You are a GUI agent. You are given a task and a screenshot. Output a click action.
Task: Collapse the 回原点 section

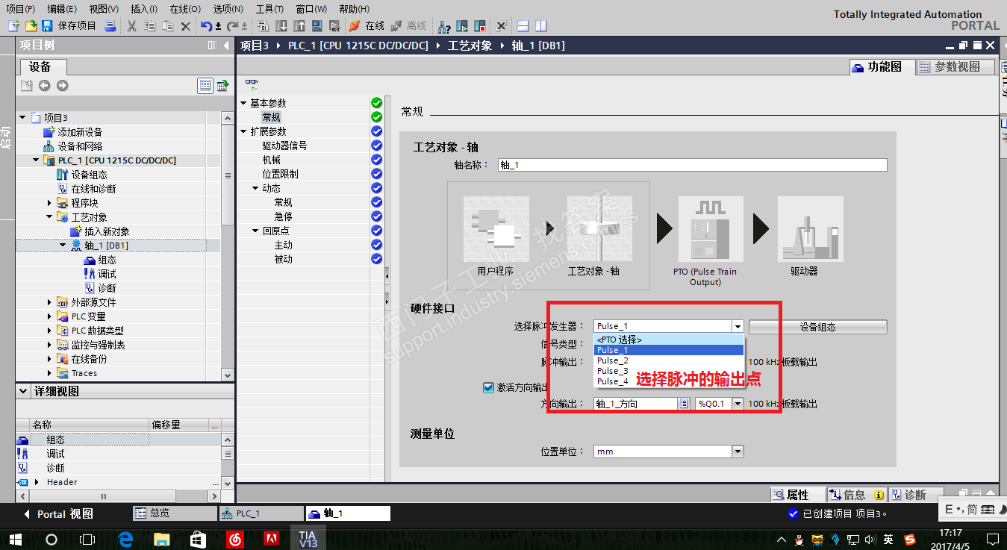pyautogui.click(x=255, y=231)
